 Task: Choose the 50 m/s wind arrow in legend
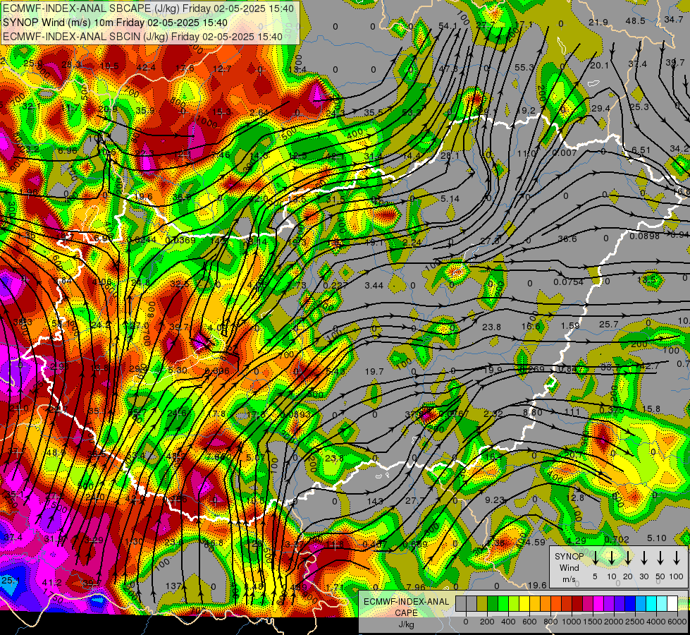coord(660,558)
